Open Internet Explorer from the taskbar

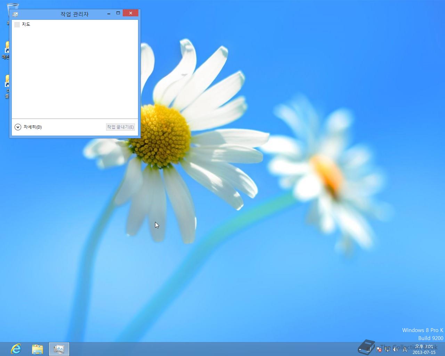pyautogui.click(x=16, y=349)
